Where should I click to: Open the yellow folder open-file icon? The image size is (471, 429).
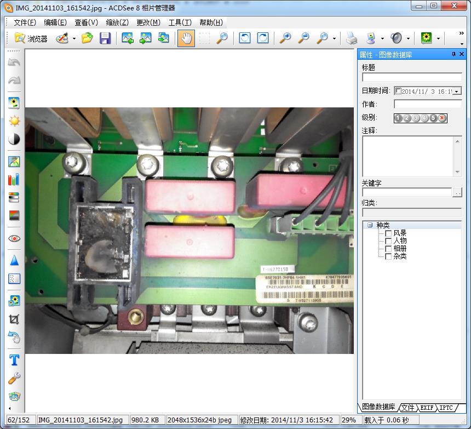coord(87,38)
